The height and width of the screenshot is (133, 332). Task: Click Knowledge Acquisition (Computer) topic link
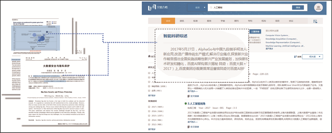[281, 39]
